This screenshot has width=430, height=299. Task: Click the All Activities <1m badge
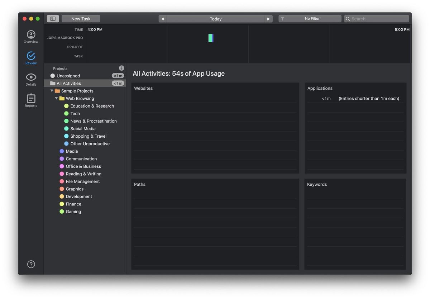118,83
